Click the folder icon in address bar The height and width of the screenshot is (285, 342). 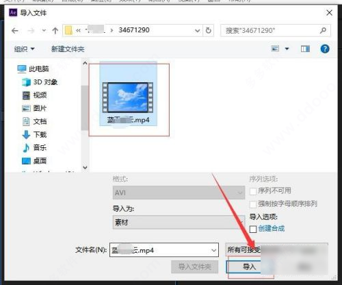[x=68, y=30]
